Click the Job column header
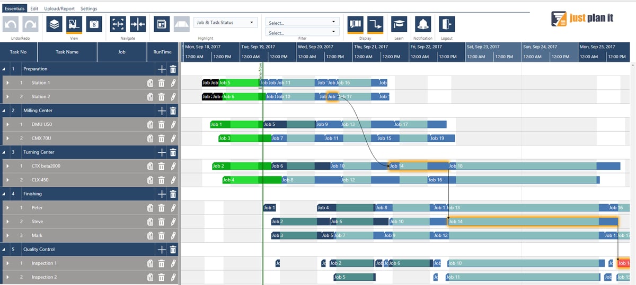This screenshot has height=285, width=636. 122,52
